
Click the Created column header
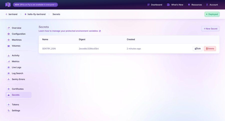tap(131, 39)
